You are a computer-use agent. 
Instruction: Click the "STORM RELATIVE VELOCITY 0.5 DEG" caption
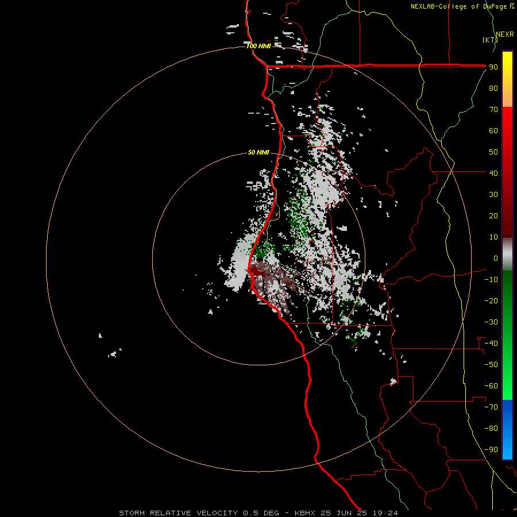coord(199,513)
